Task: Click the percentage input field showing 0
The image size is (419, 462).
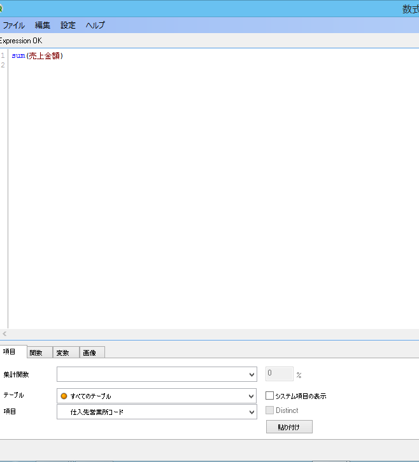Action: coord(279,374)
